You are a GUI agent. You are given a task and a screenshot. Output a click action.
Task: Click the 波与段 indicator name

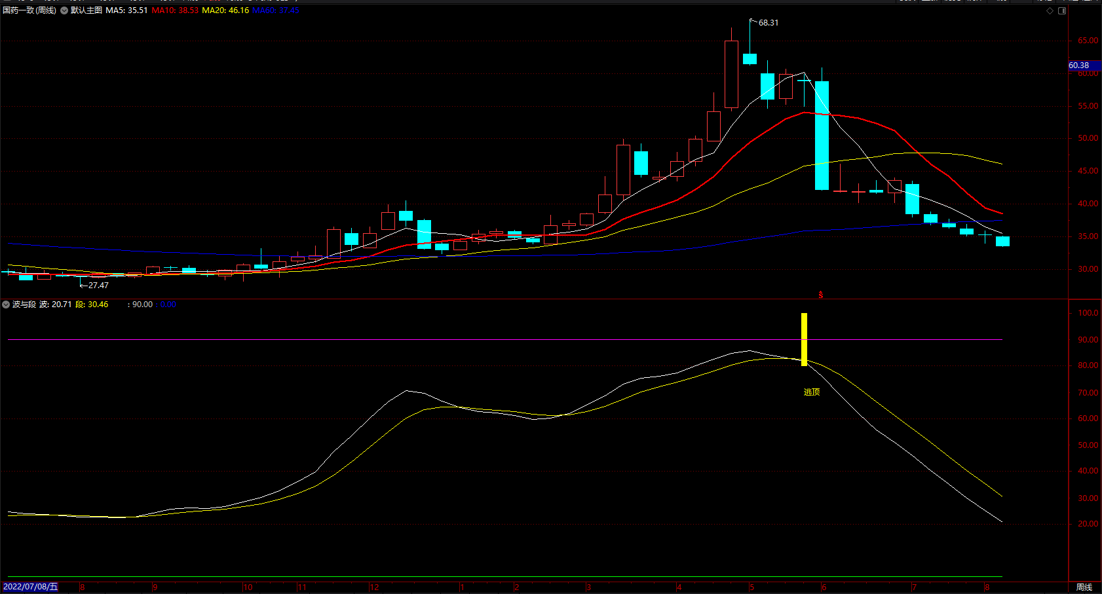pos(24,305)
